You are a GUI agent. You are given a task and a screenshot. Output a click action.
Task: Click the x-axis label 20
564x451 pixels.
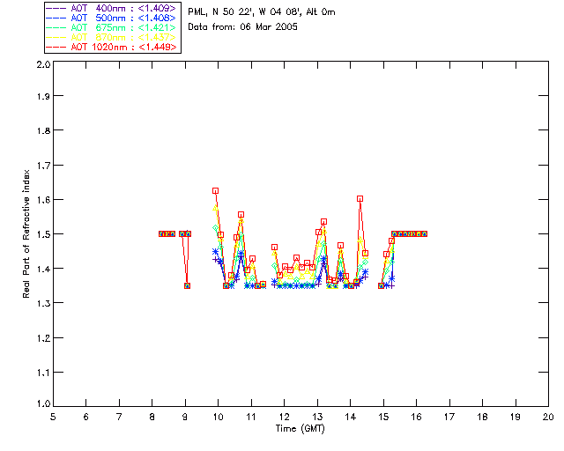point(548,417)
